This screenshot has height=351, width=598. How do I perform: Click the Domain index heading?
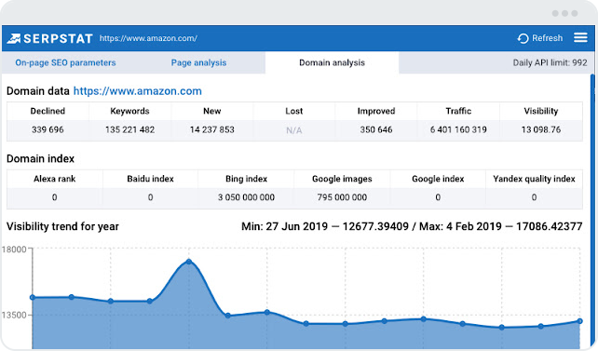pyautogui.click(x=40, y=159)
